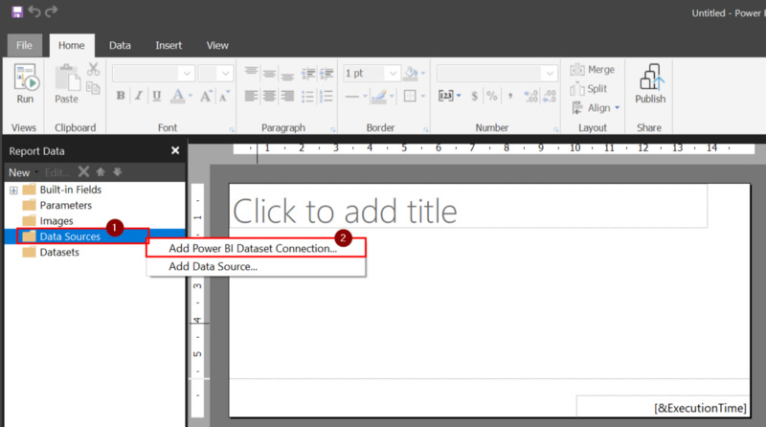Click the Paste clipboard icon

click(x=66, y=83)
